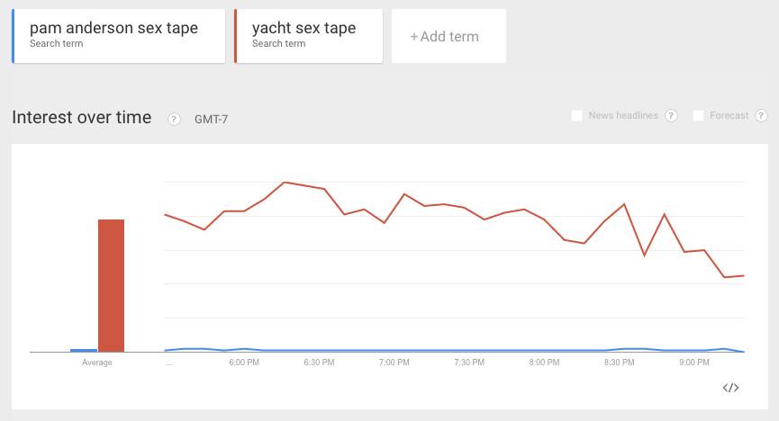This screenshot has width=779, height=421.
Task: Click the GMT-7 timezone label
Action: click(x=211, y=119)
